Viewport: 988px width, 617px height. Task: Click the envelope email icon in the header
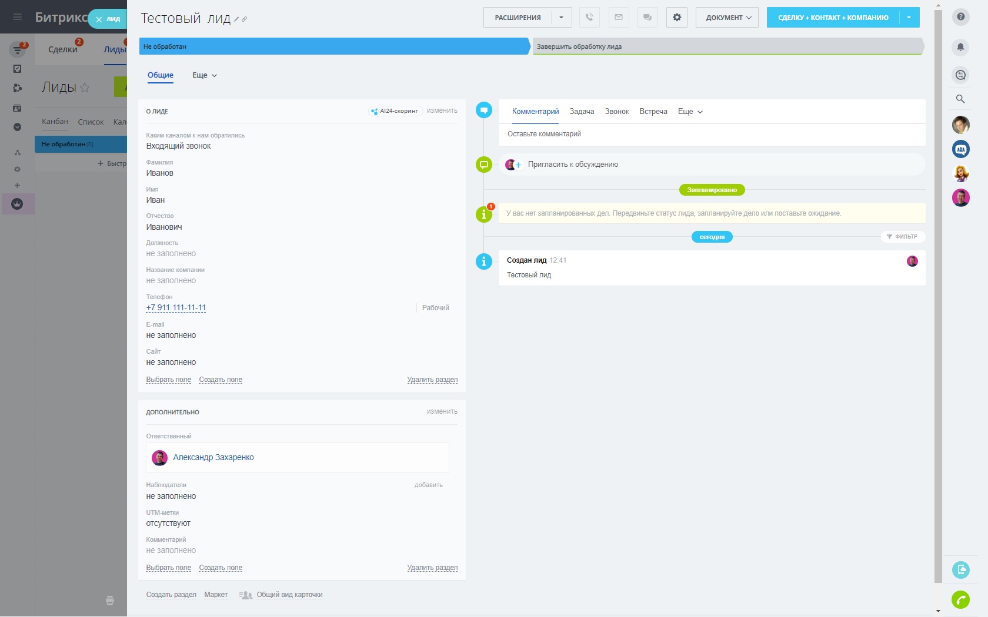(619, 18)
